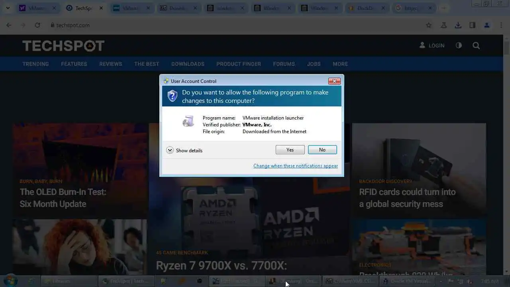Click the VMware installer program icon
The width and height of the screenshot is (510, 287).
[188, 121]
